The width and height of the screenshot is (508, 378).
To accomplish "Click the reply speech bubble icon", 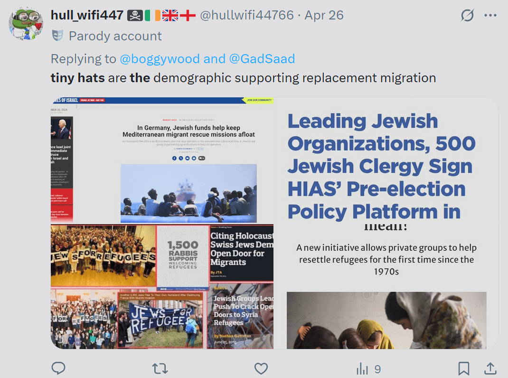I will (x=59, y=369).
